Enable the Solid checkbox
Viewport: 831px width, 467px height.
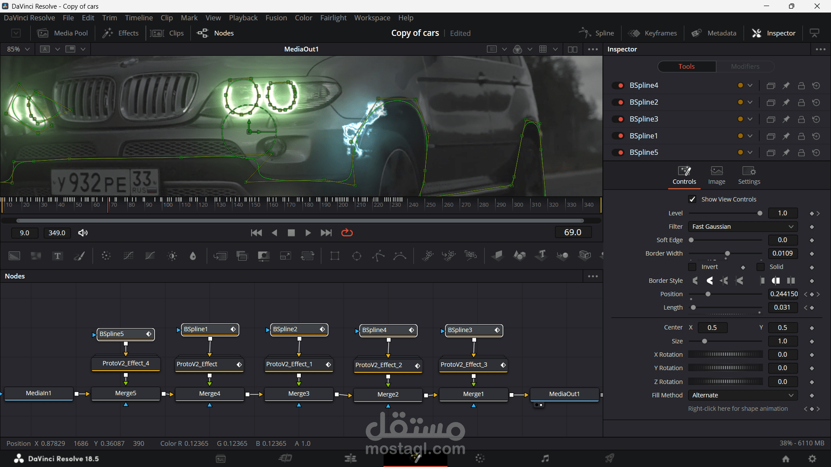tap(760, 267)
